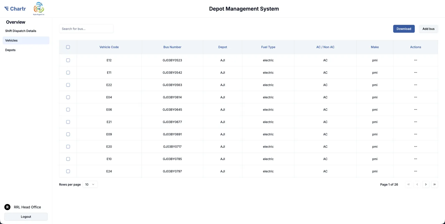445x224 pixels.
Task: Open Depots in the sidebar
Action: [26, 50]
